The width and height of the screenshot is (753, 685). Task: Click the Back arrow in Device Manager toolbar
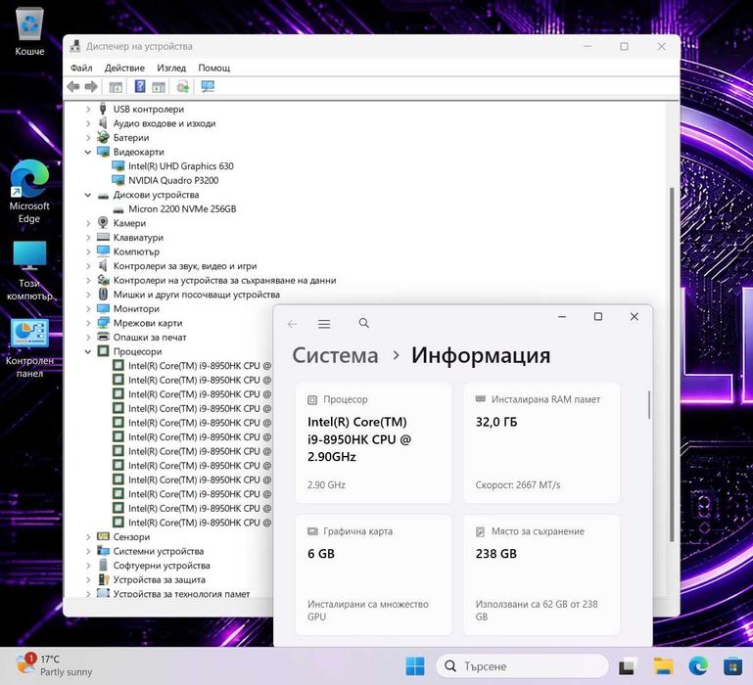[x=73, y=87]
